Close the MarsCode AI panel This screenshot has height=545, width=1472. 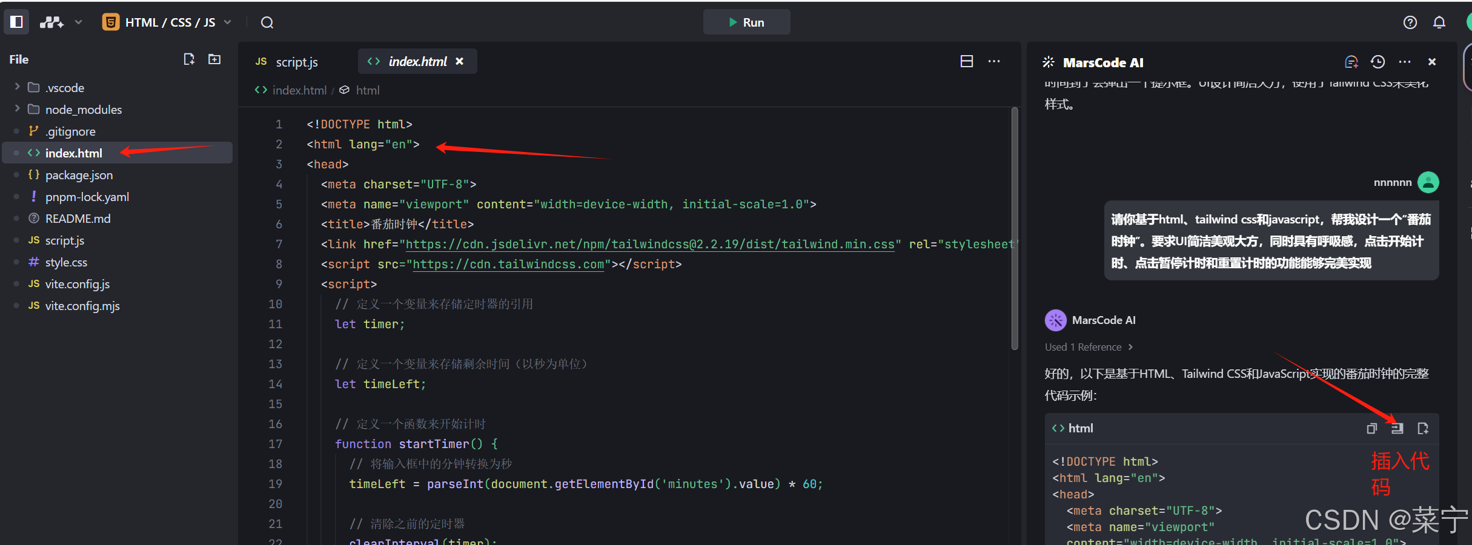click(x=1432, y=62)
